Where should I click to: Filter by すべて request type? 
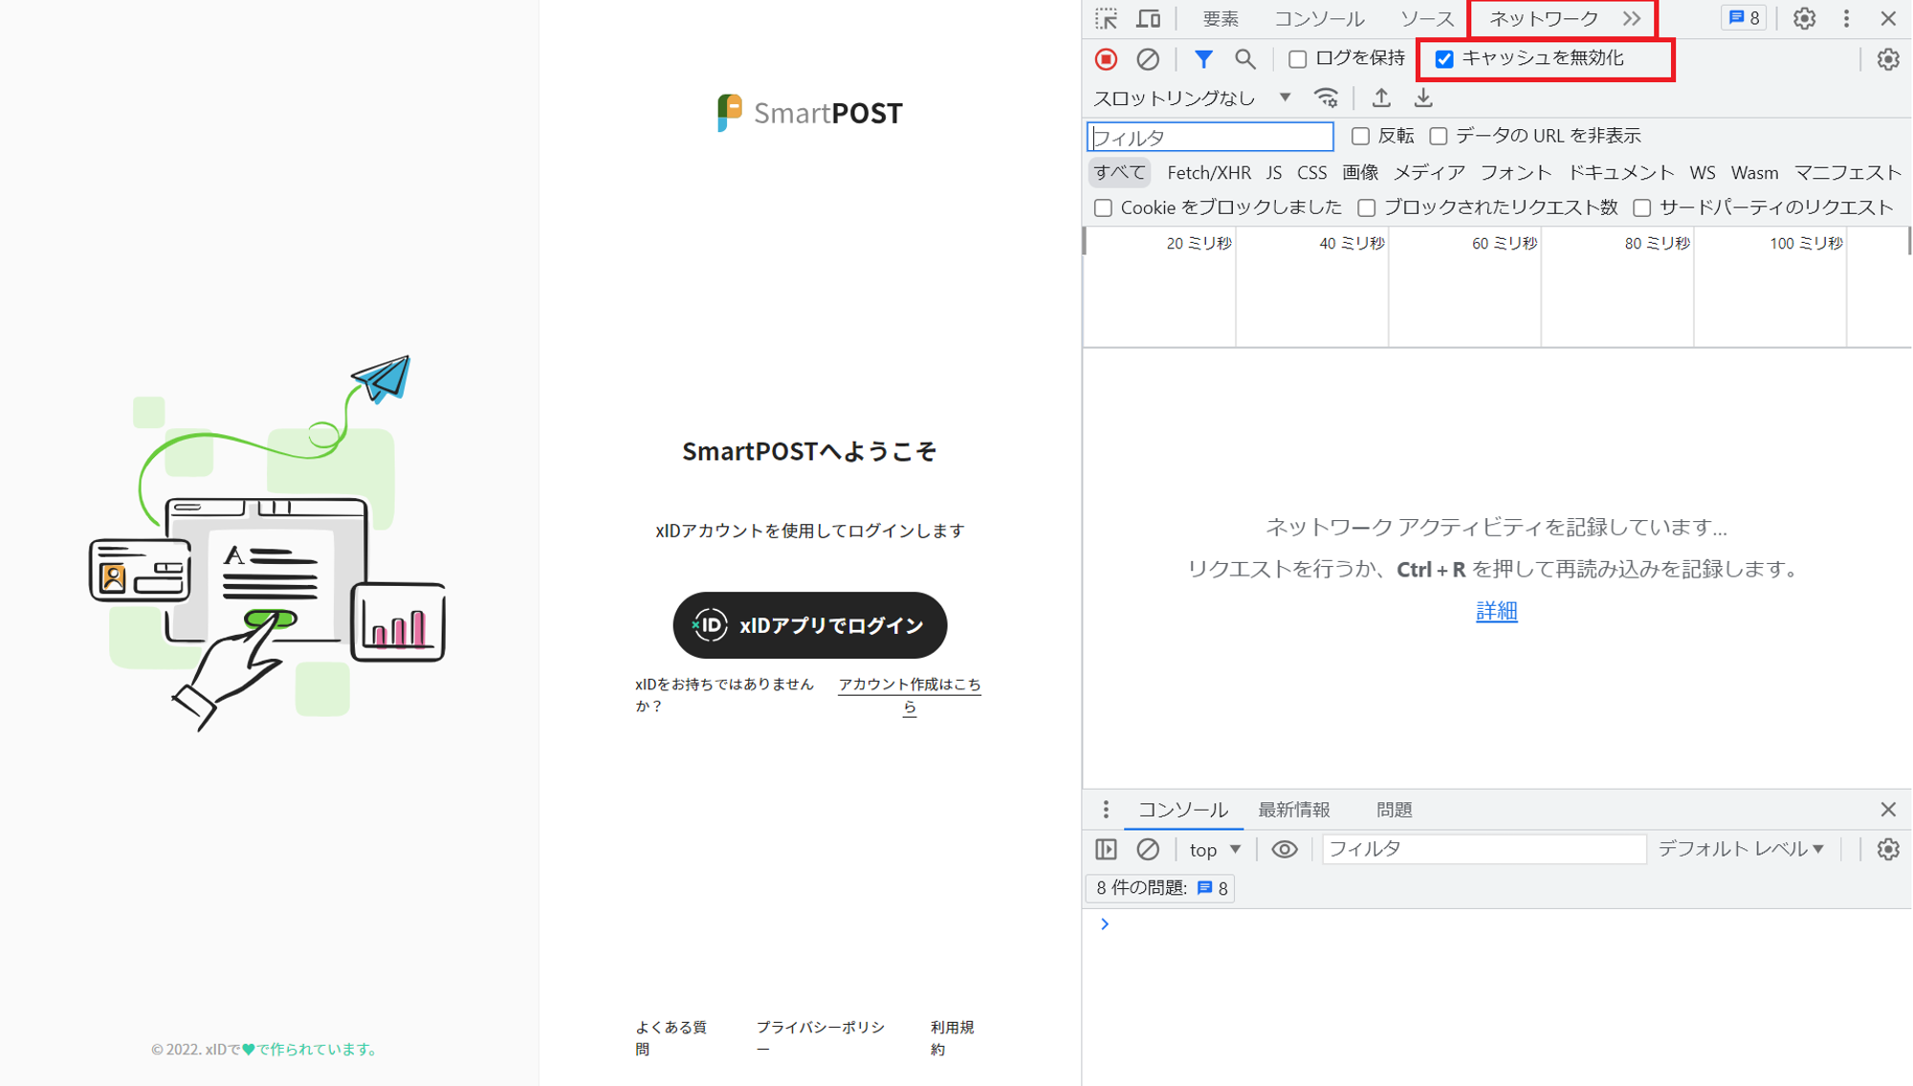[1119, 172]
